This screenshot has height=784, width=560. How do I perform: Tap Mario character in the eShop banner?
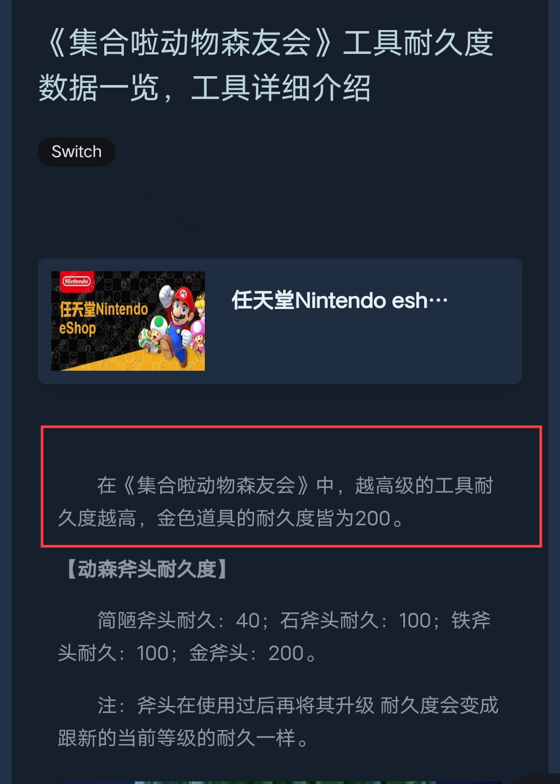coord(179,316)
